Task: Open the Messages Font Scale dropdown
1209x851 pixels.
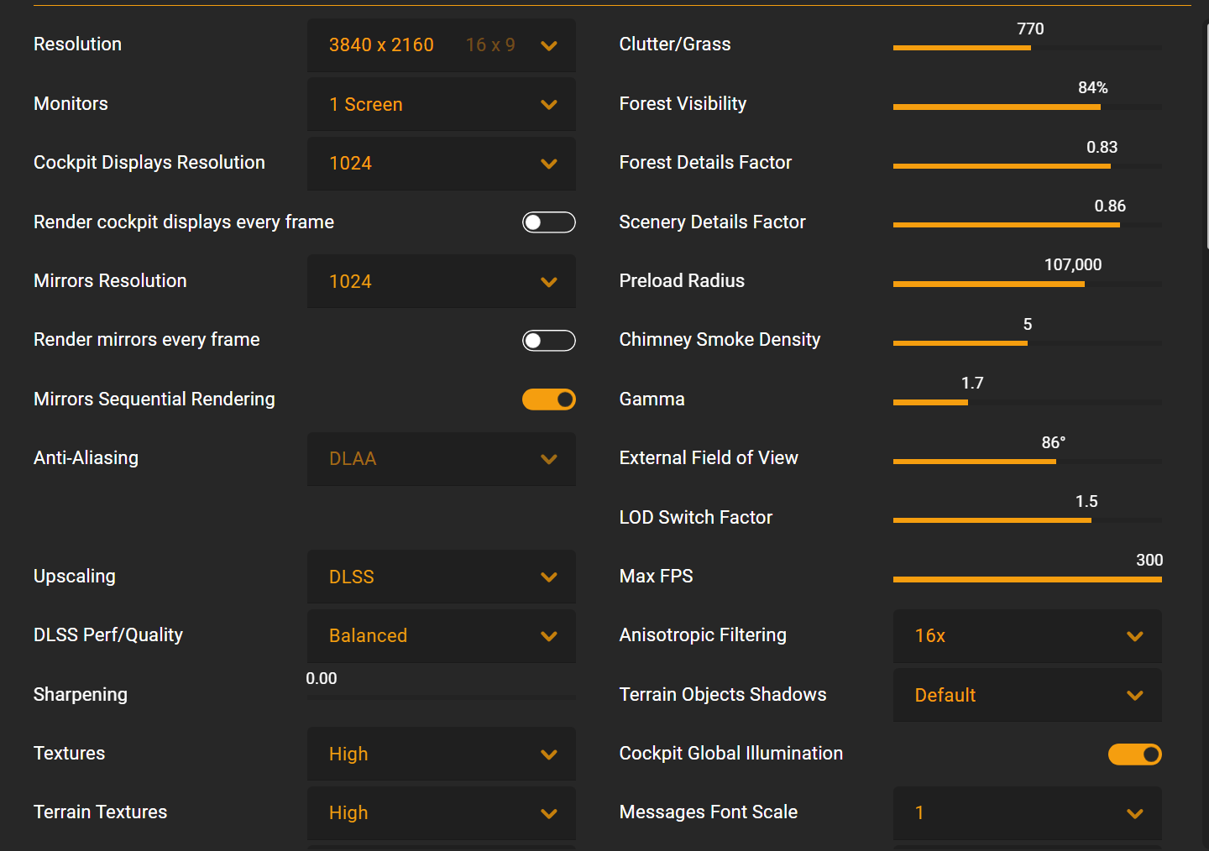Action: coord(1027,813)
